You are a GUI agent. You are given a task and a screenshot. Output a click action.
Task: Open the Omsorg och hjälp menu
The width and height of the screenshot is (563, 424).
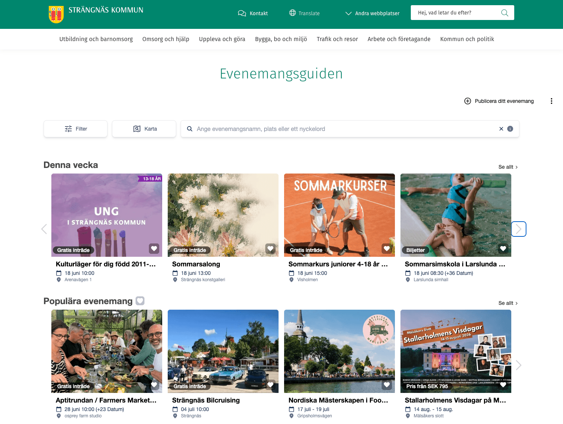coord(166,39)
